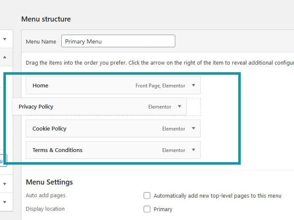Expand the second-to-last left sidebar accordion arrow
294x220 pixels.
click(5, 184)
